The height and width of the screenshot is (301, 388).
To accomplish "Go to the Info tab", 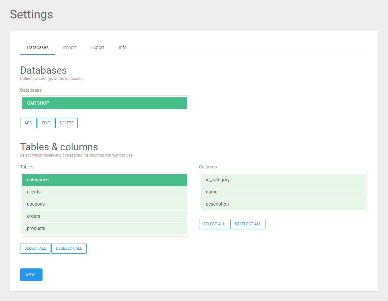I will 123,47.
